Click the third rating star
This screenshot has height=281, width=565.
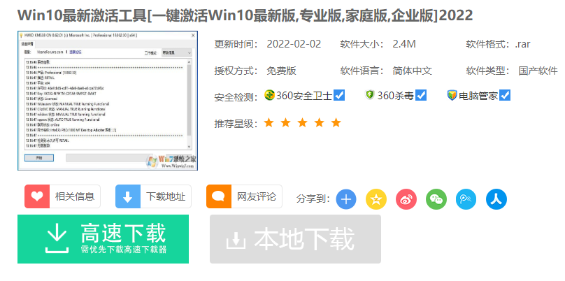point(302,123)
